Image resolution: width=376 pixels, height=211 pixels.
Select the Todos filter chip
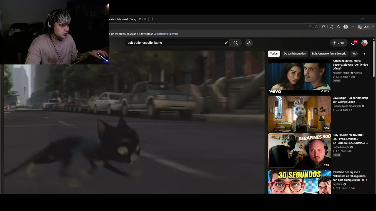(274, 54)
